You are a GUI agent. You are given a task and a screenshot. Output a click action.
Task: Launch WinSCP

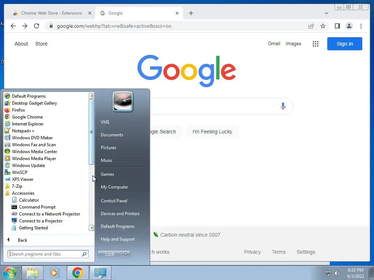[20, 172]
